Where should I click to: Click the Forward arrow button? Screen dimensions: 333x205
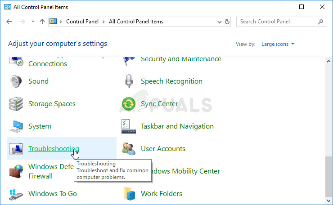(22, 22)
